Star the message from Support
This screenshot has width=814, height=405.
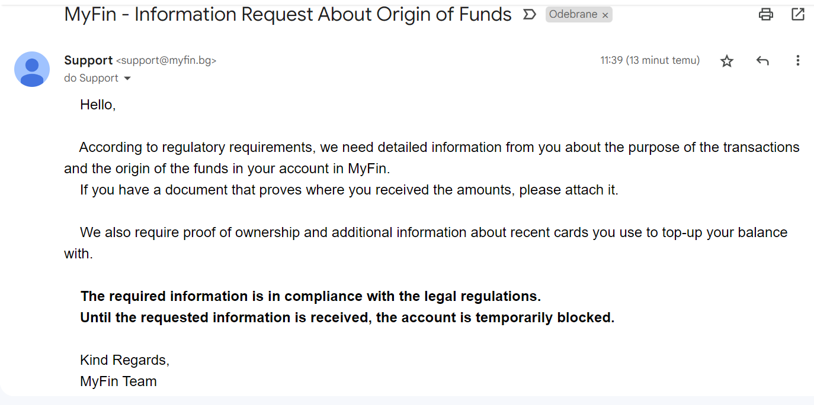point(727,61)
